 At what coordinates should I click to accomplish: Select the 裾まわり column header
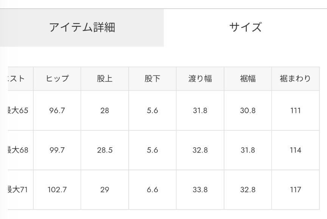point(295,79)
